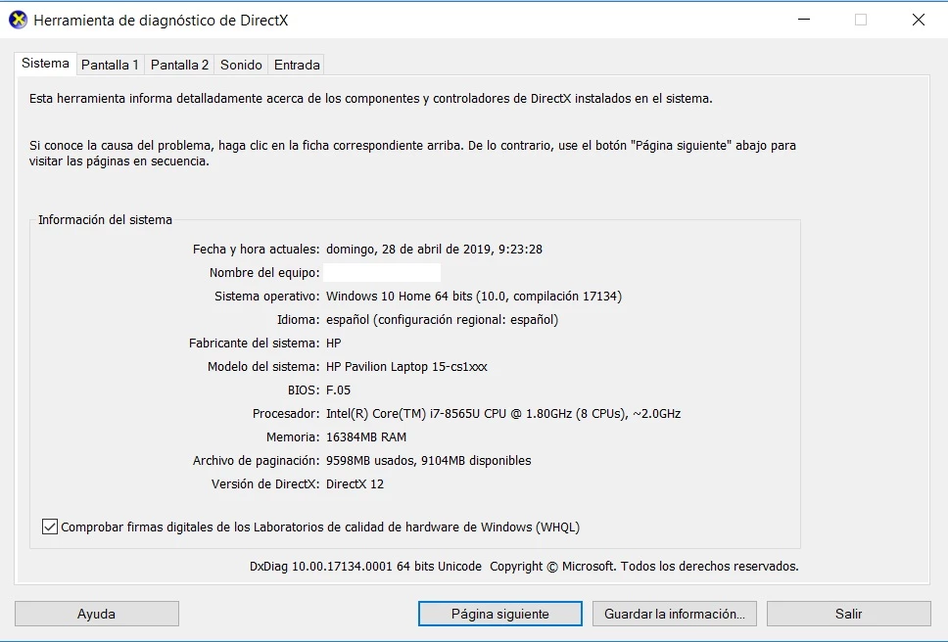Click the BIOS value 'F.05'
This screenshot has height=642, width=948.
pyautogui.click(x=338, y=390)
